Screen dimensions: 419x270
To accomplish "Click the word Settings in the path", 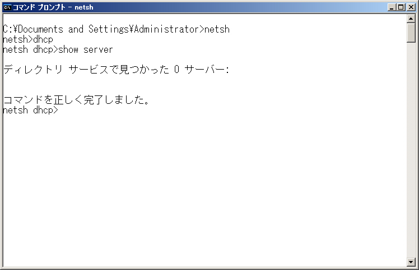I will (x=109, y=29).
